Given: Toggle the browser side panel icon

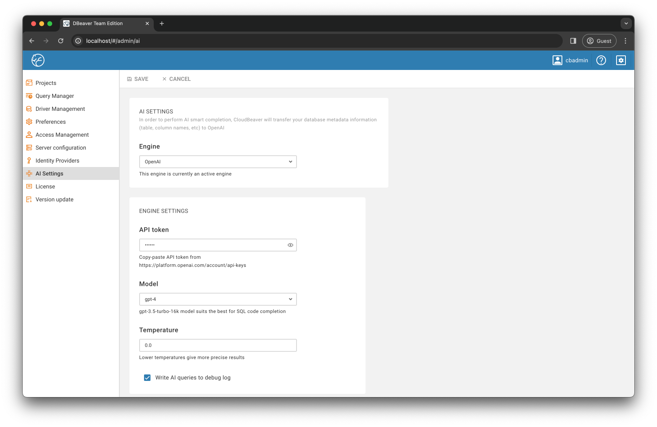Looking at the screenshot, I should pyautogui.click(x=573, y=41).
